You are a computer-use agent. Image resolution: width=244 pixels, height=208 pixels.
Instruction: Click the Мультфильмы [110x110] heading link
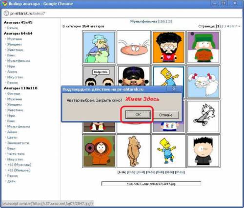coord(151,21)
